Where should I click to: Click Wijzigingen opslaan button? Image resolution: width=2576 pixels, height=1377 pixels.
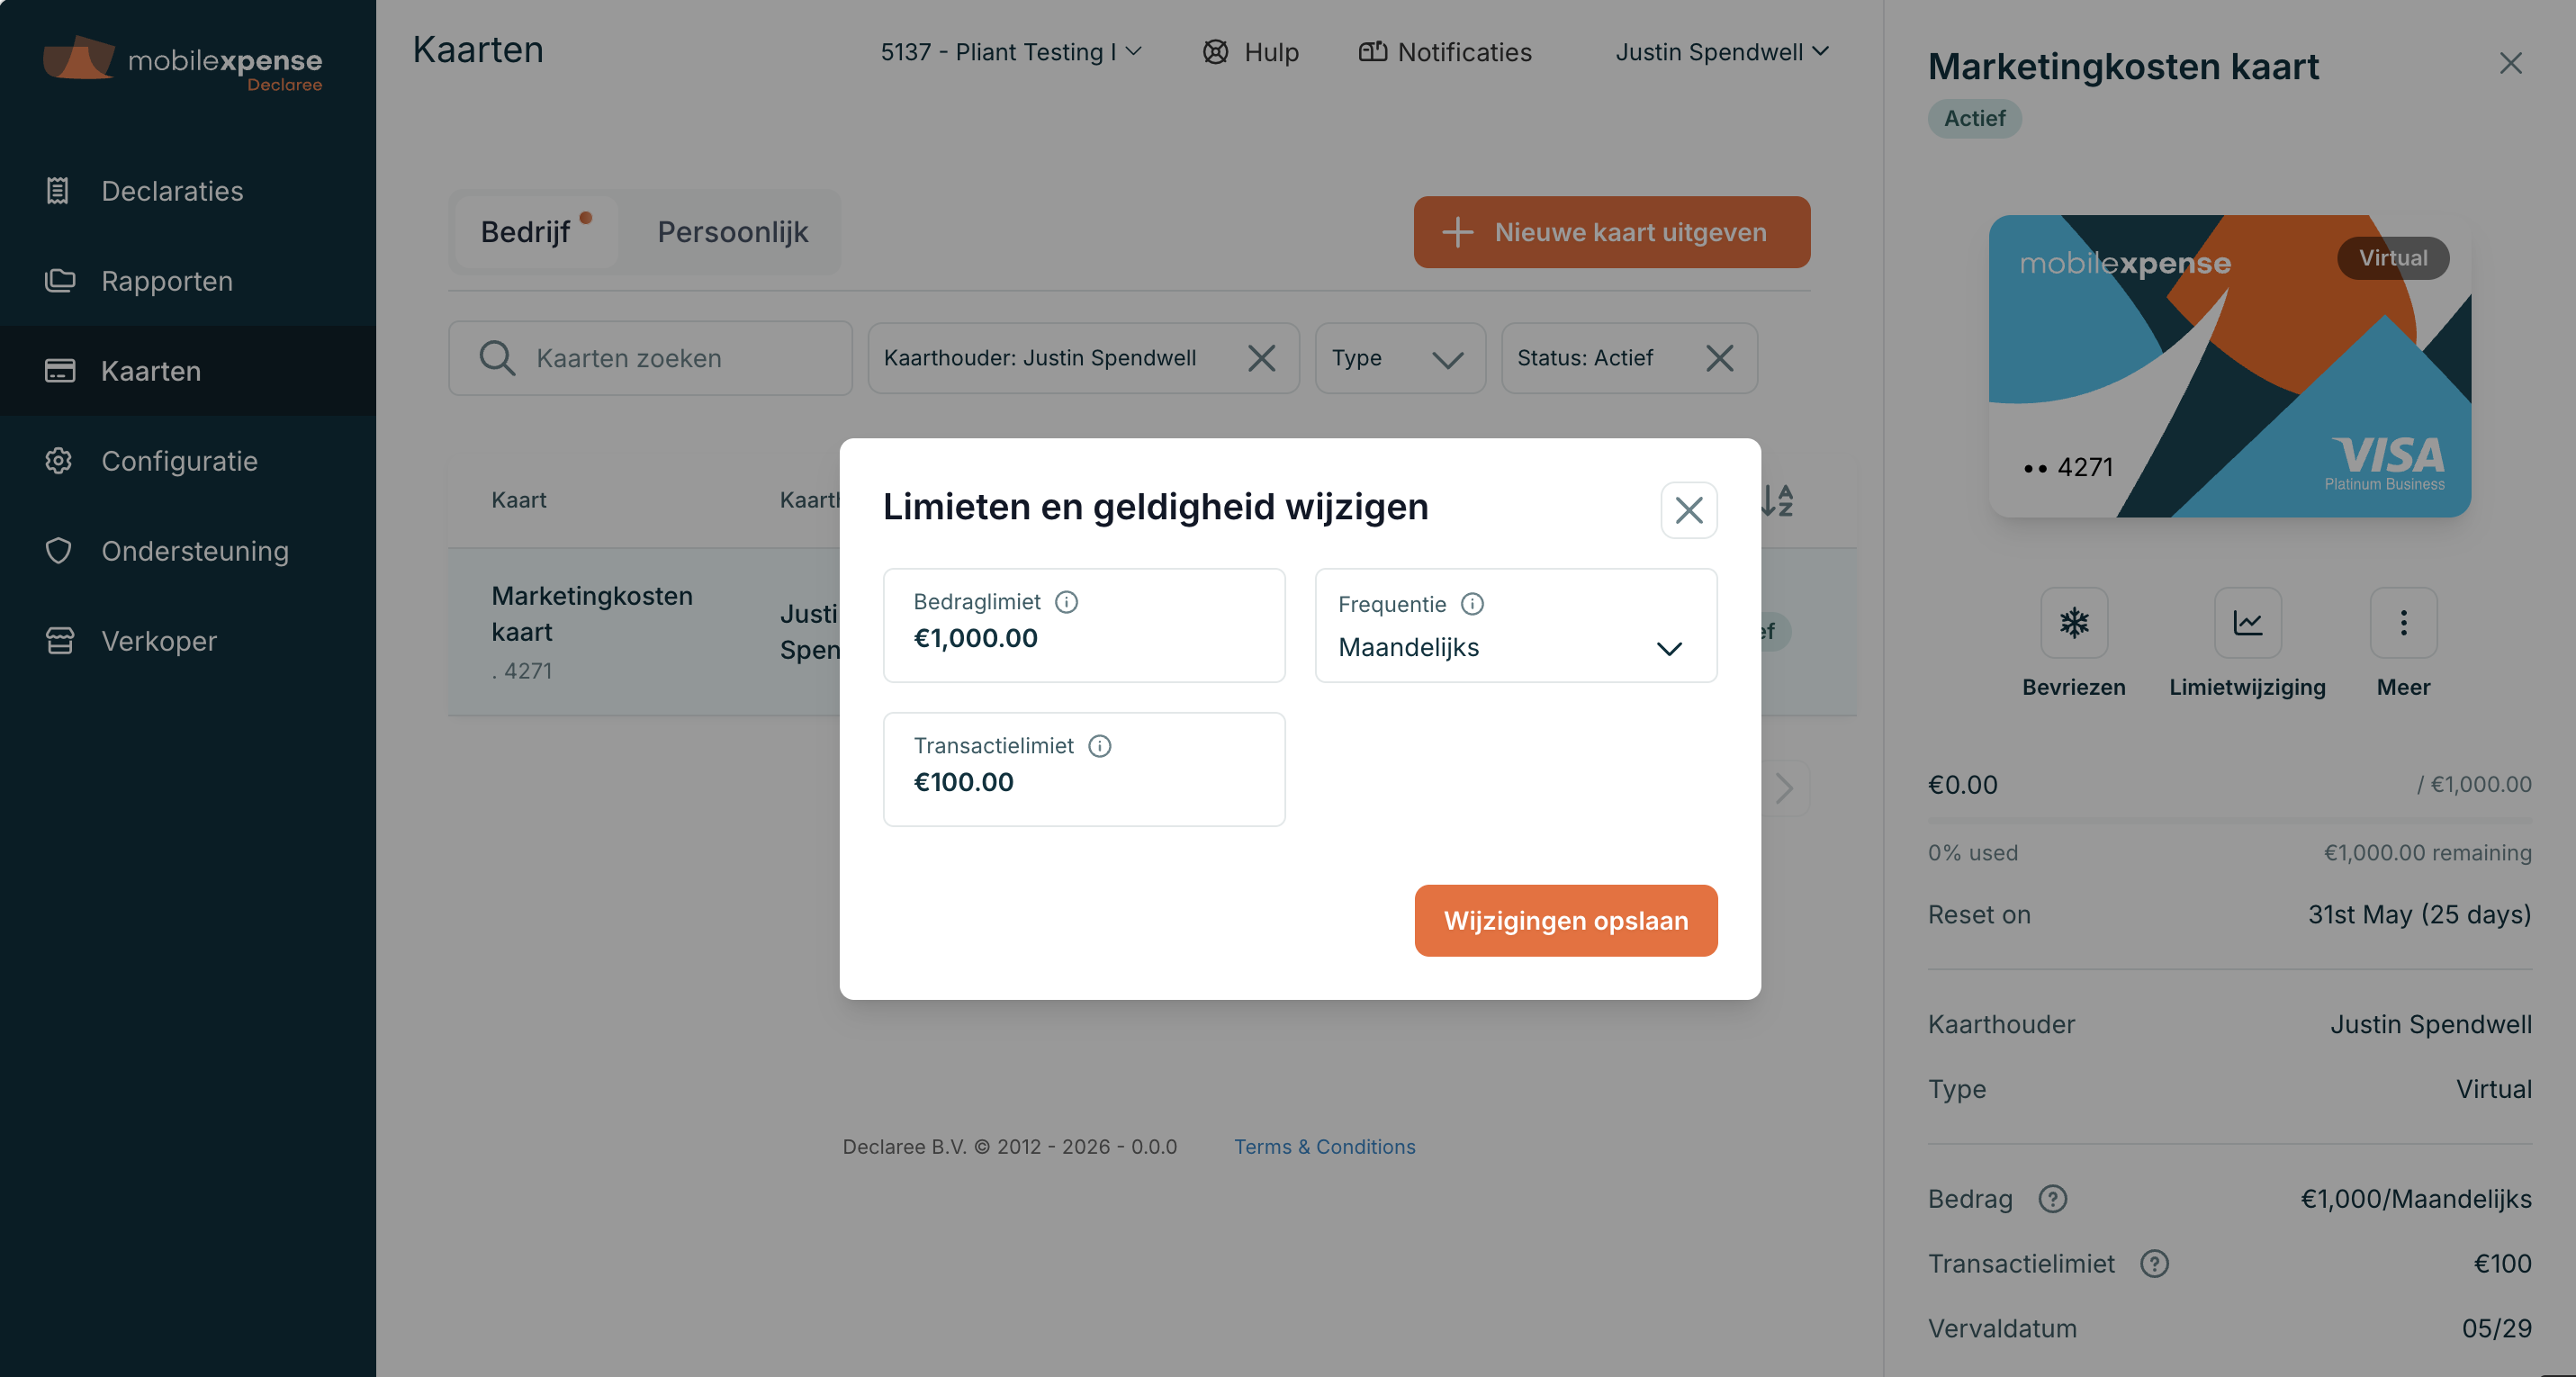pos(1566,921)
